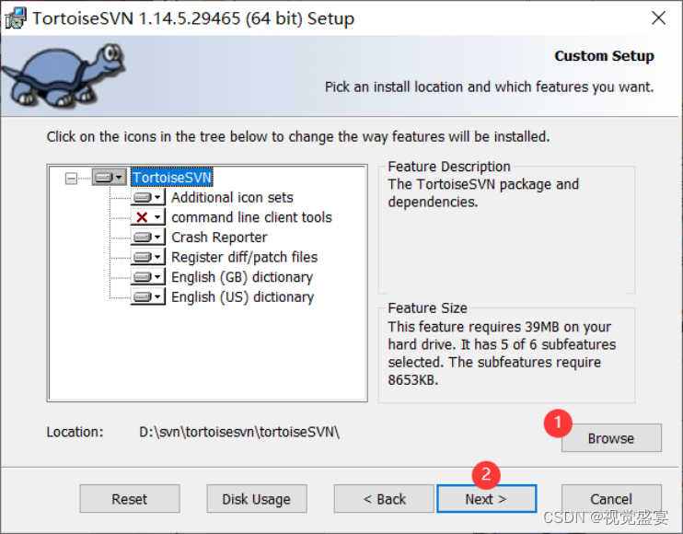This screenshot has width=683, height=534.
Task: Open command line client tools red X dropdown
Action: coord(147,217)
